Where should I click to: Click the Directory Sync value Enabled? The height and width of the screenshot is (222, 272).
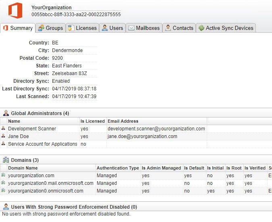click(61, 81)
